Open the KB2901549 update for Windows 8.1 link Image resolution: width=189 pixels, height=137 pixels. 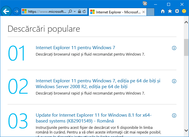[x=94, y=118]
